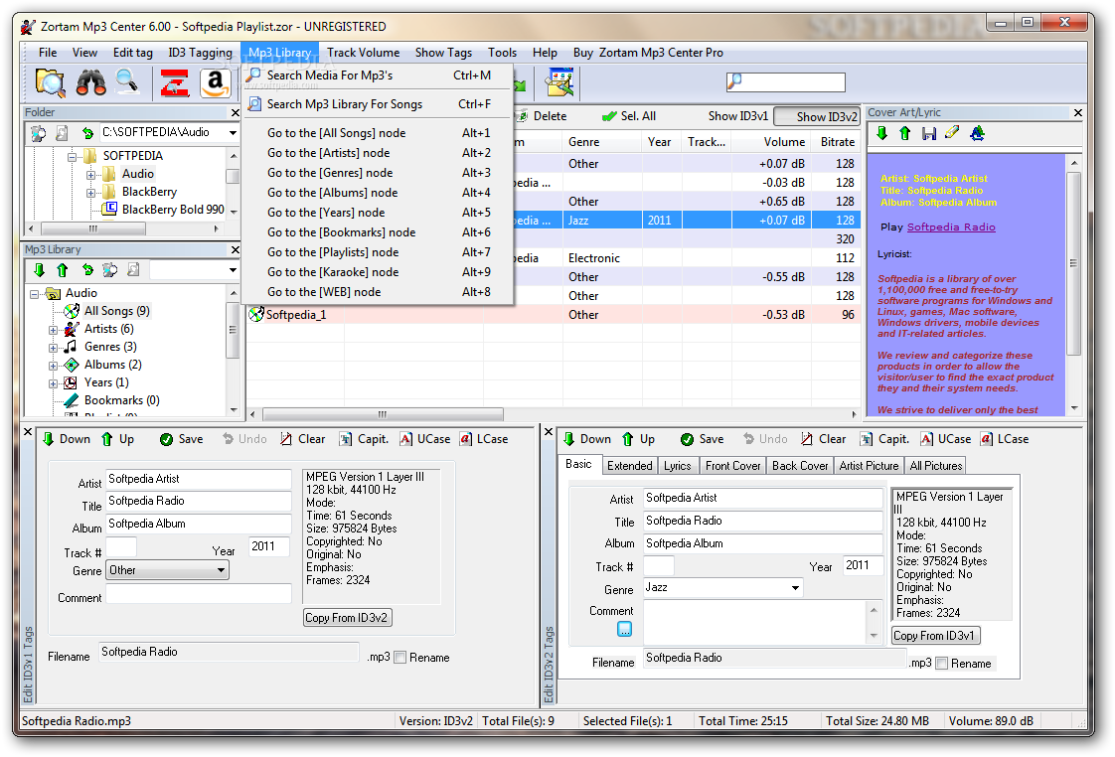
Task: Click the toolbar search input field
Action: point(786,81)
